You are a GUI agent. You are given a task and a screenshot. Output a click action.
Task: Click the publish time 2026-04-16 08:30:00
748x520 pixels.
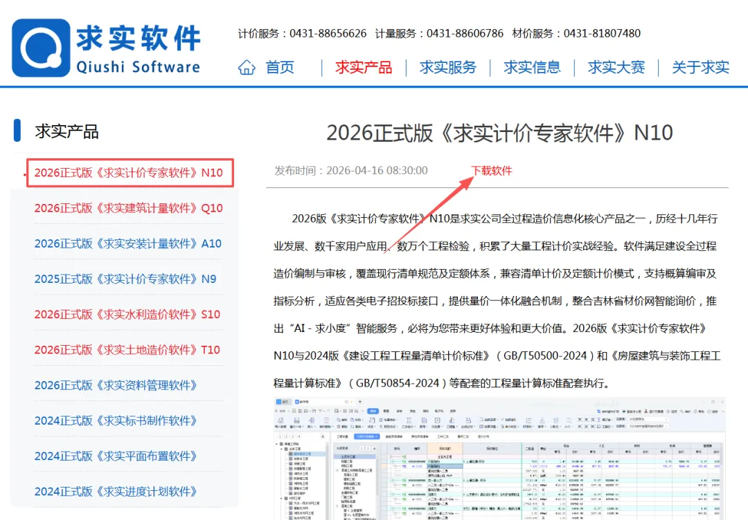[x=377, y=171]
